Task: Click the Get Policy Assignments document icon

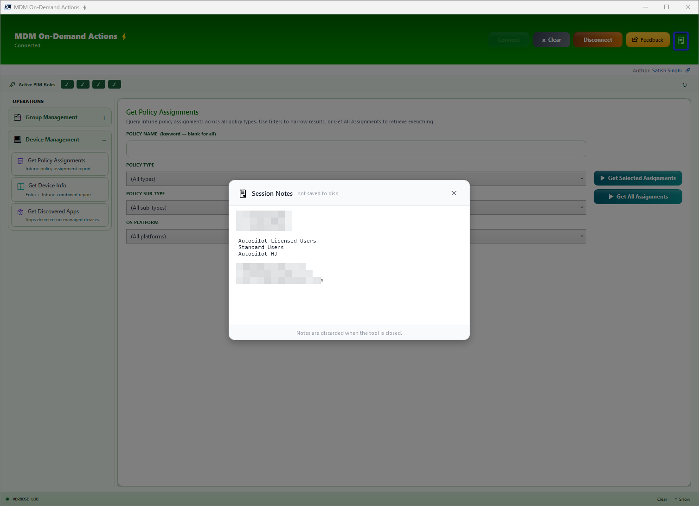Action: tap(20, 160)
